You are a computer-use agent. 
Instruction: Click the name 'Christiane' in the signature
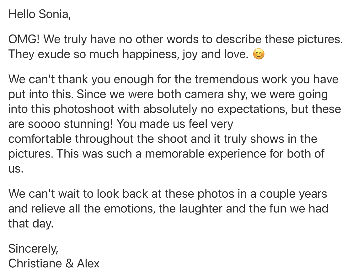[35, 263]
